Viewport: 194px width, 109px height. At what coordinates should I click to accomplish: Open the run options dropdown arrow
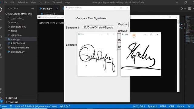coord(185,9)
